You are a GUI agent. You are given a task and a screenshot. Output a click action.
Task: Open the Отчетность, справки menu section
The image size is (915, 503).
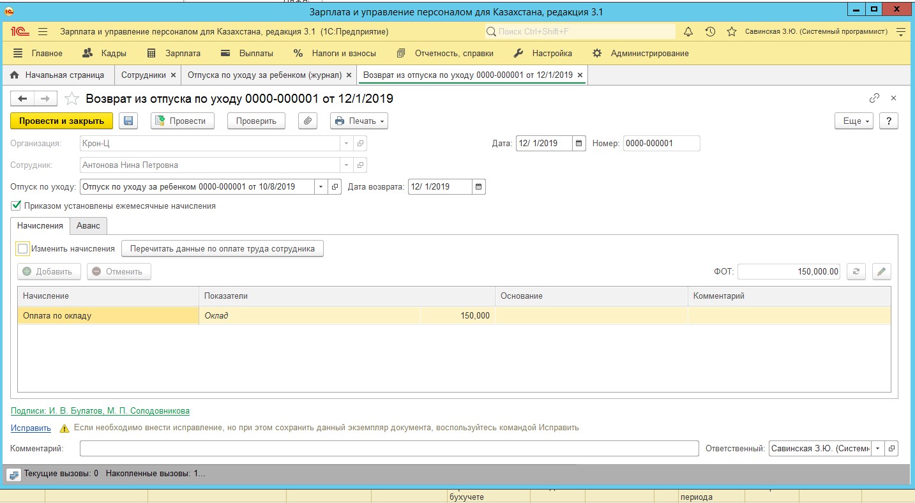[x=445, y=53]
